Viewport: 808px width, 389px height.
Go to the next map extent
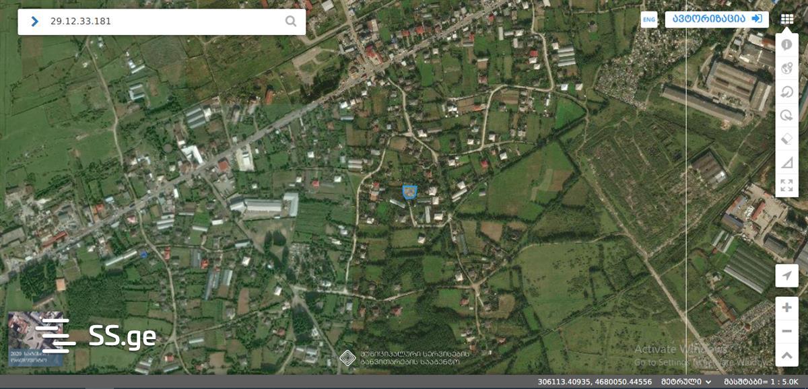pos(786,115)
